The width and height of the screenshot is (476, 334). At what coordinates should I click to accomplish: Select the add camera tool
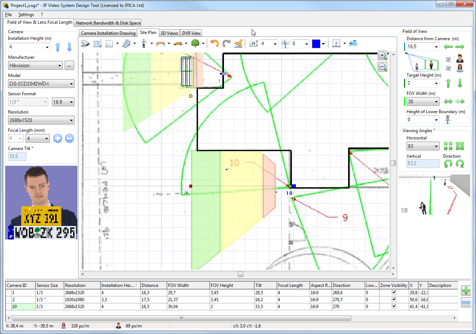pyautogui.click(x=85, y=43)
